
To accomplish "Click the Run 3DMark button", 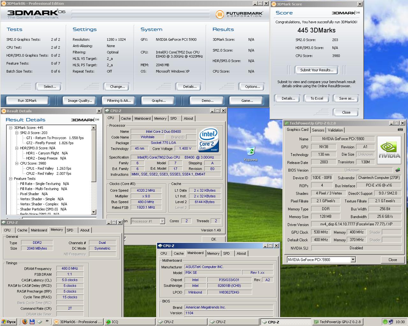I will point(27,101).
